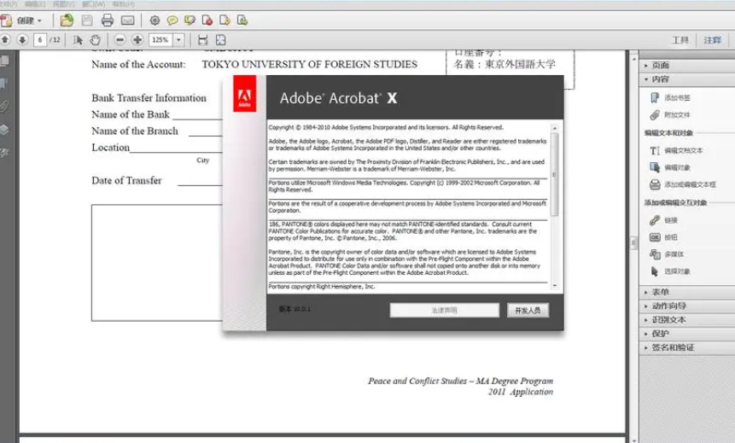Click the text 'TOKYO UNIVERSITY OF FOREIGN STUDIES'
The image size is (735, 443).
pos(309,64)
